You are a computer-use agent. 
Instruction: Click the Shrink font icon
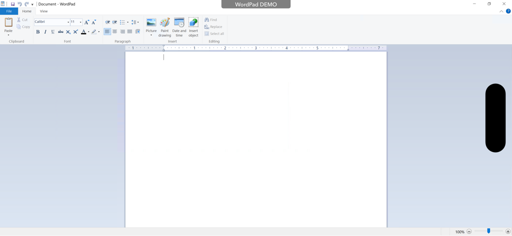(x=93, y=22)
